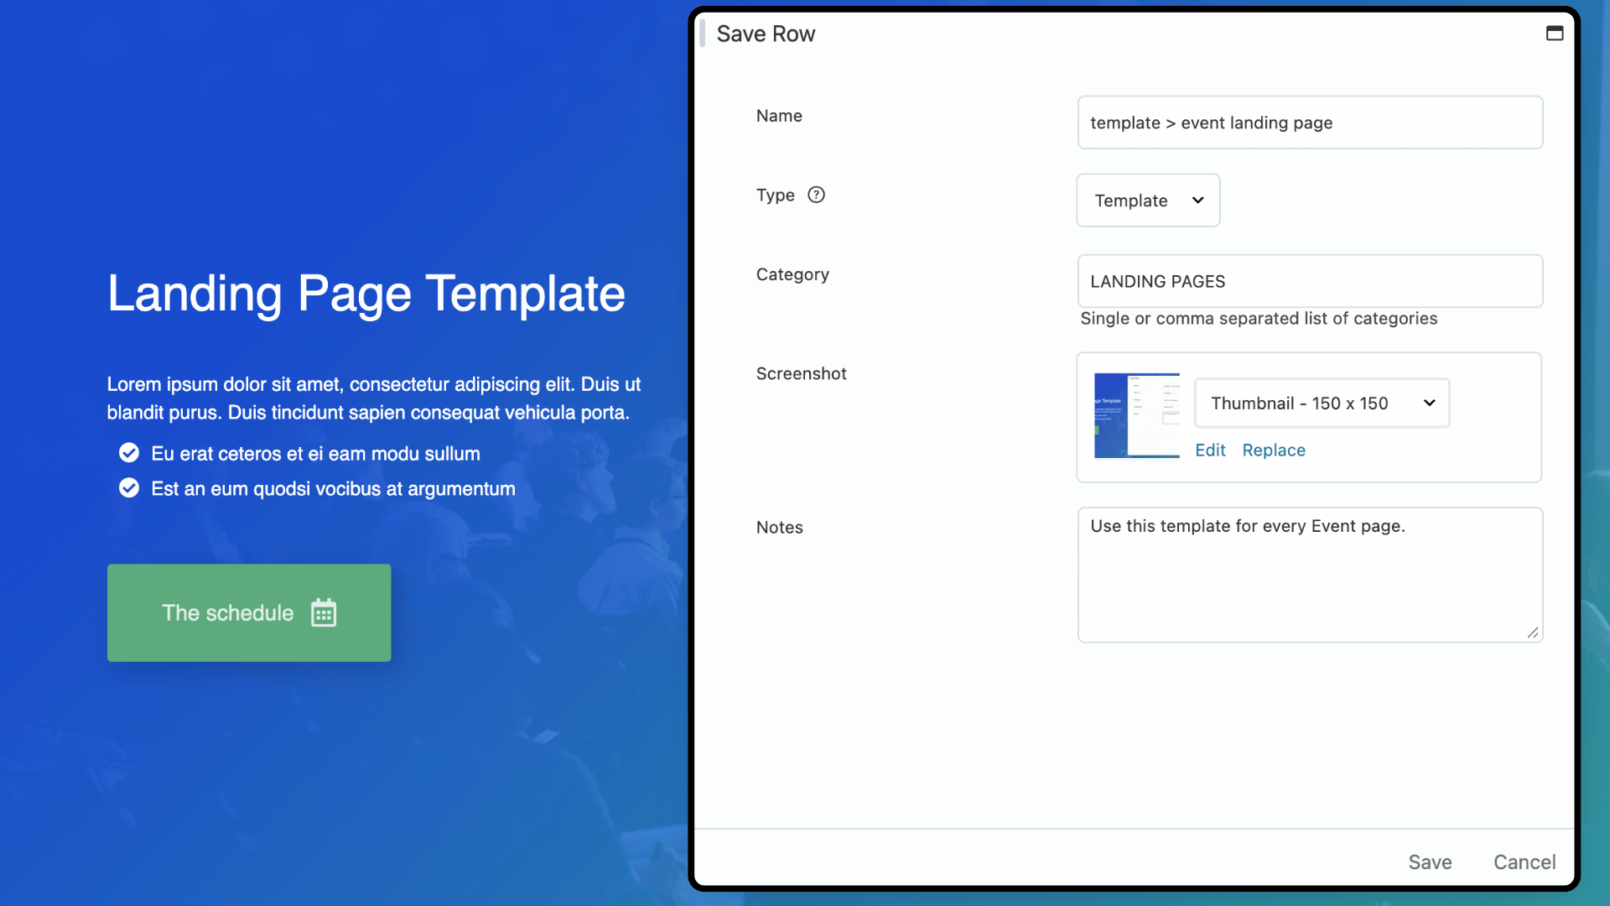Click second checkmark icon beside Est an
Image resolution: width=1610 pixels, height=906 pixels.
(129, 488)
